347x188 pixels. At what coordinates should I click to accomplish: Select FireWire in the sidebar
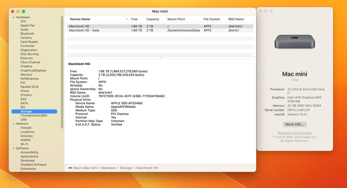coord(26,66)
